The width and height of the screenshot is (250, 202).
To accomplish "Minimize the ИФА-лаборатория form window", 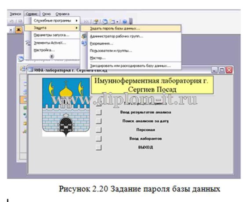I will pos(214,70).
